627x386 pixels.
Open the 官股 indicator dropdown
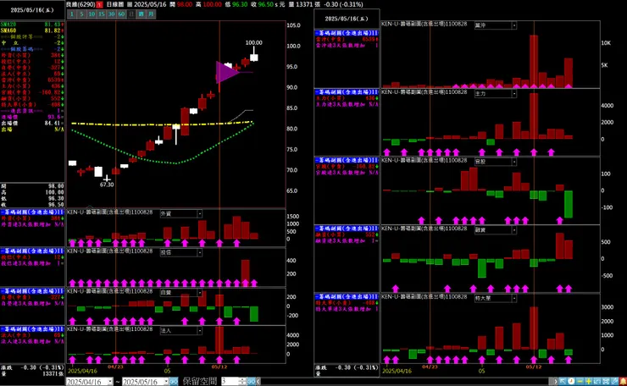pos(513,162)
